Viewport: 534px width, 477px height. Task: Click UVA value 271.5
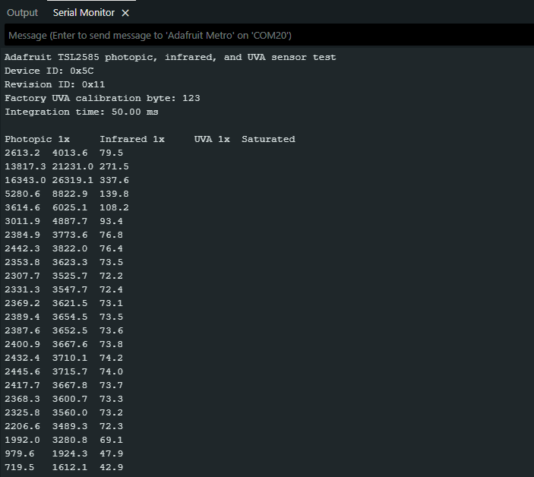pos(114,166)
